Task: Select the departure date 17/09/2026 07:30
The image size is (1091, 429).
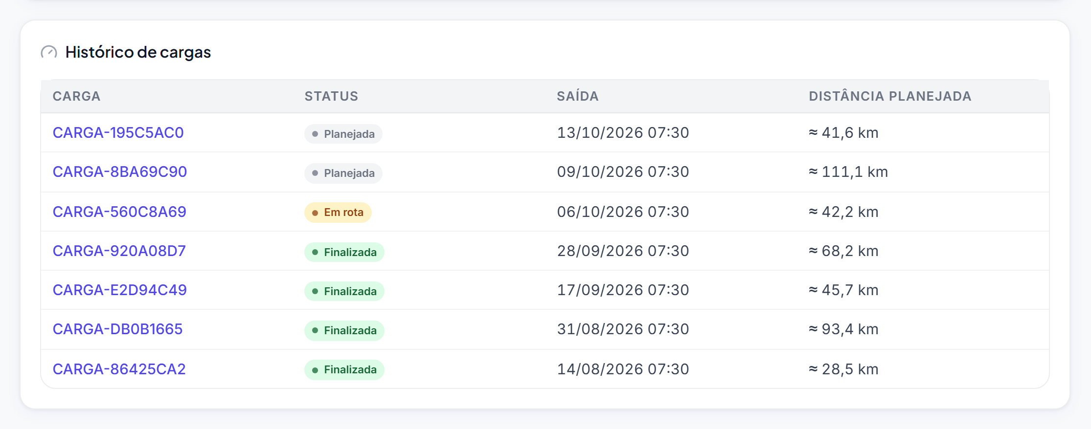Action: (623, 290)
